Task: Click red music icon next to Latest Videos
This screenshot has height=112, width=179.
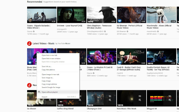Action: [29, 44]
